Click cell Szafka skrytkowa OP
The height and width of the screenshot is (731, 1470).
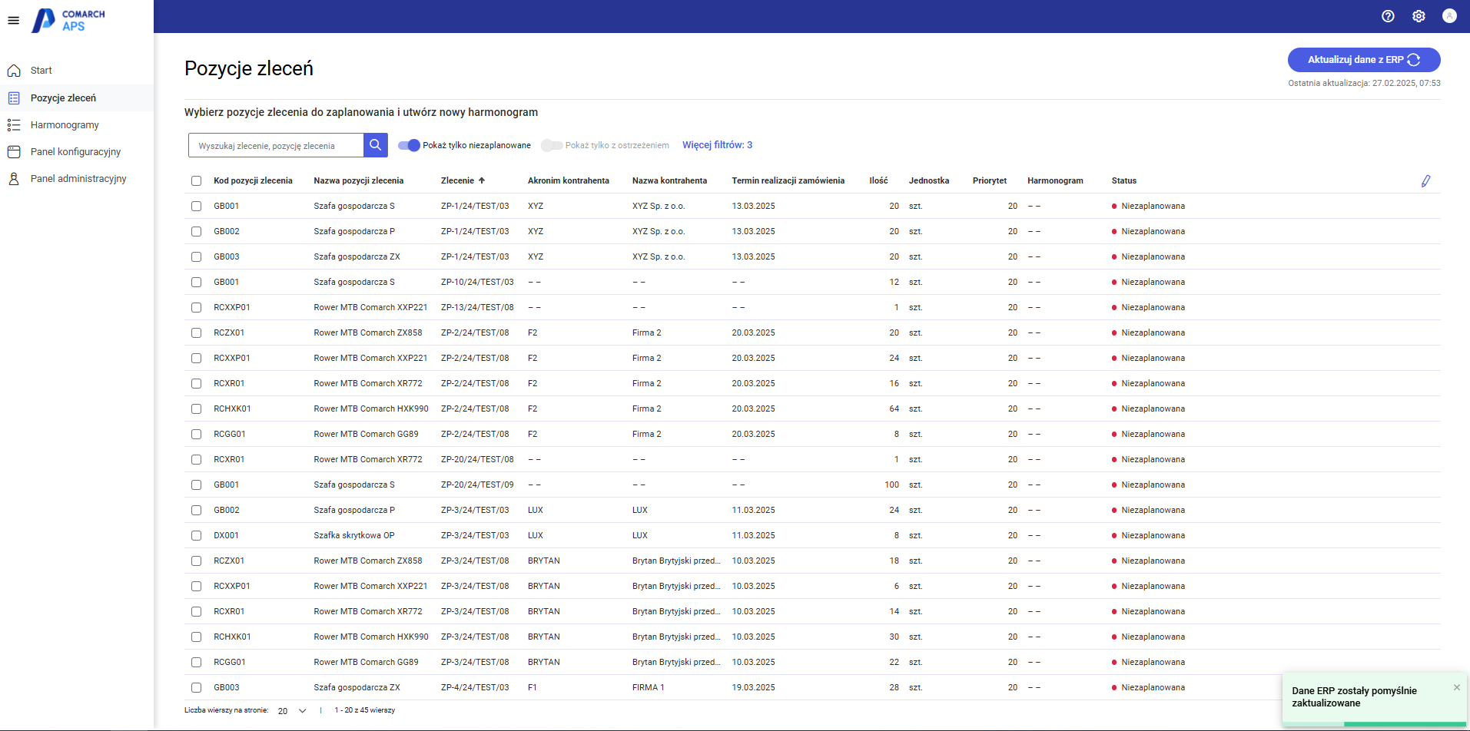click(x=353, y=535)
